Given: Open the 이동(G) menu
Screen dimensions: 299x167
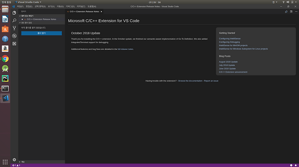Looking at the screenshot, I should point(60,7).
